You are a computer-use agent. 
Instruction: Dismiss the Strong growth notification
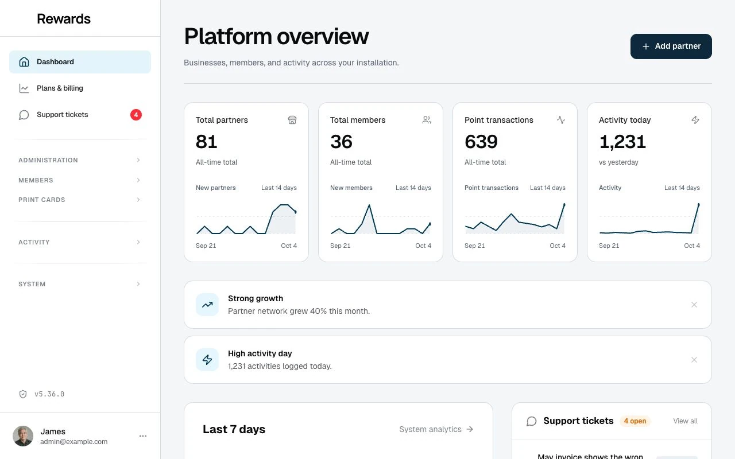[x=694, y=305]
